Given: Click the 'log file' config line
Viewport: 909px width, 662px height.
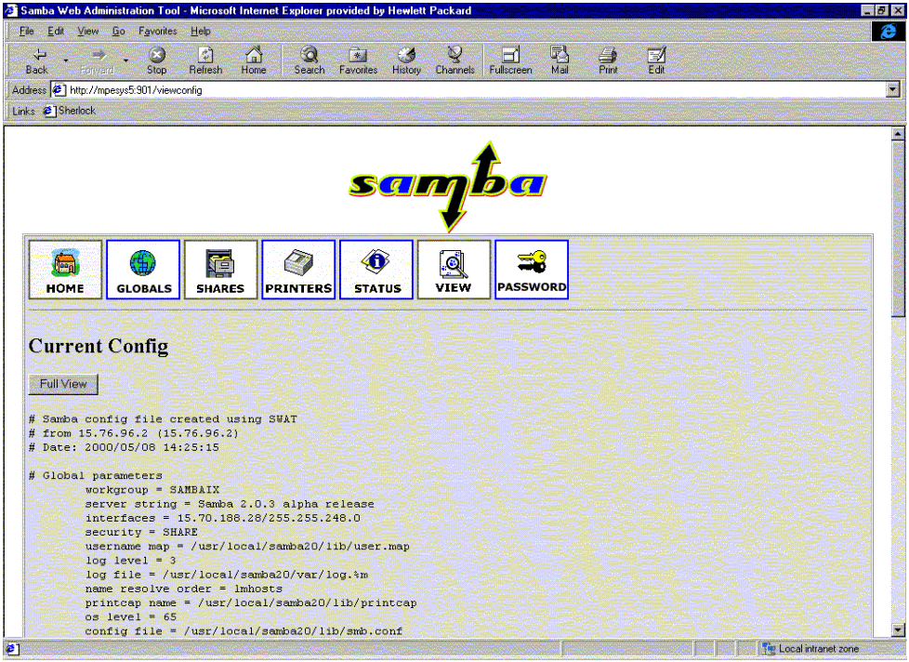Looking at the screenshot, I should [227, 575].
